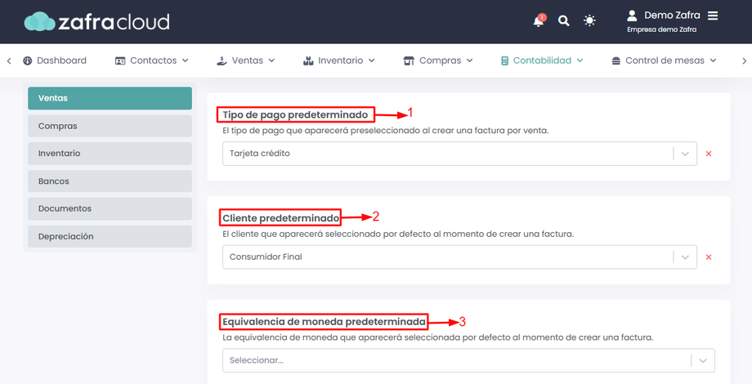Open the Compras top menu
The width and height of the screenshot is (752, 384).
(x=438, y=61)
